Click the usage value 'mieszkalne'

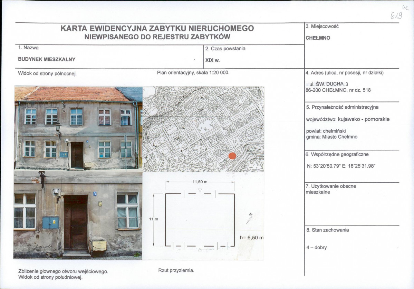318,192
